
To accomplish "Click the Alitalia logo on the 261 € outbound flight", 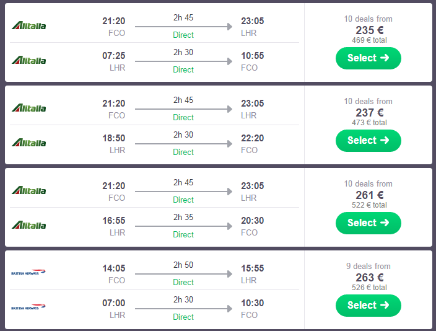I will [28, 191].
